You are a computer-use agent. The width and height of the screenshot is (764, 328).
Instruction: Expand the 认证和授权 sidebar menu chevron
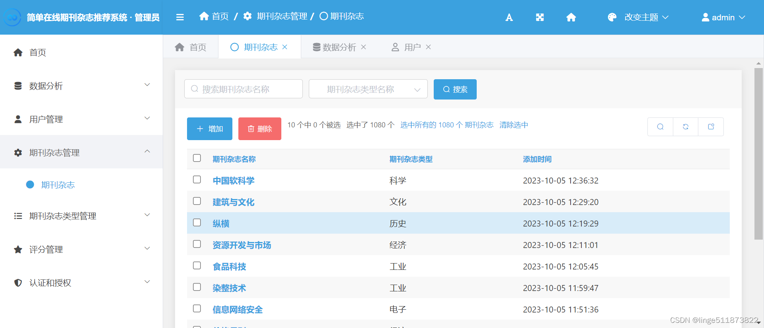[147, 282]
